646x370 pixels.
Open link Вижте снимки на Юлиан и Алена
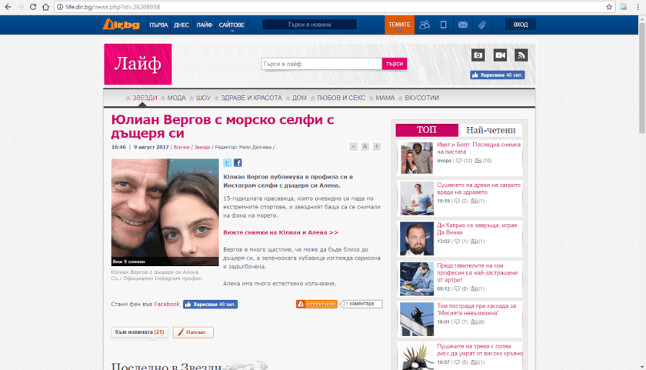pyautogui.click(x=281, y=232)
